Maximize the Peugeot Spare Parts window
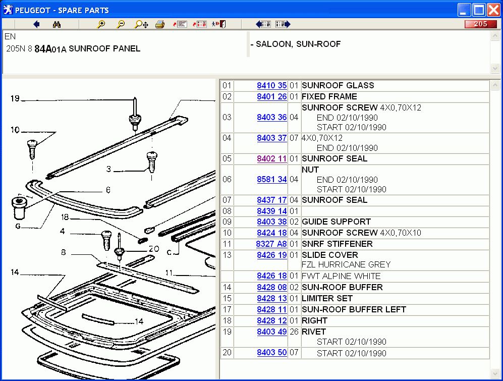503x381 pixels. 479,10
